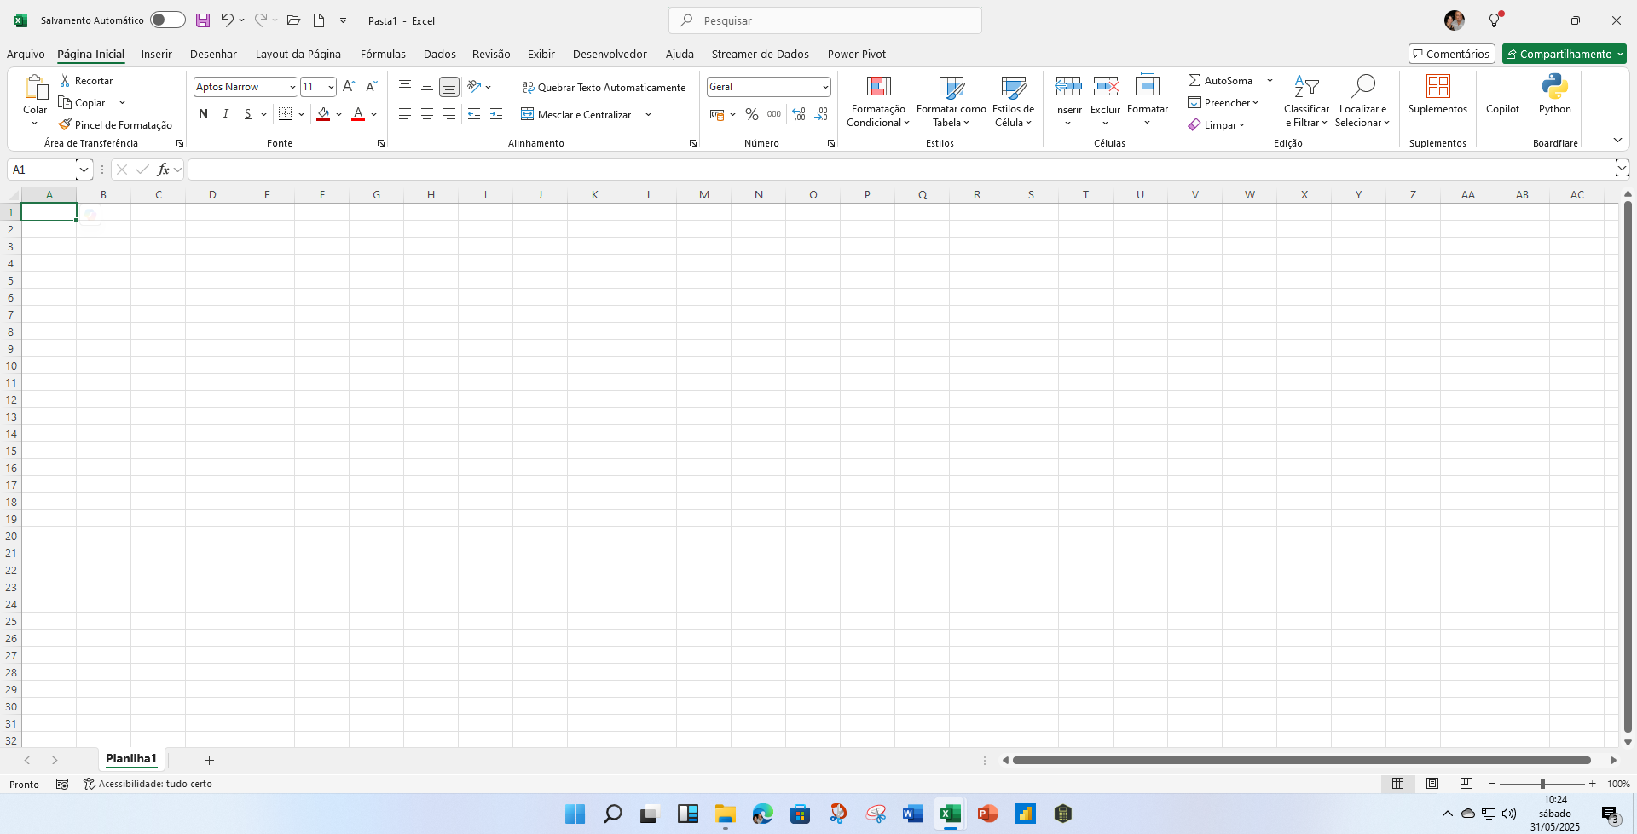Open the Geral number format dropdown
The width and height of the screenshot is (1637, 834).
click(x=824, y=87)
